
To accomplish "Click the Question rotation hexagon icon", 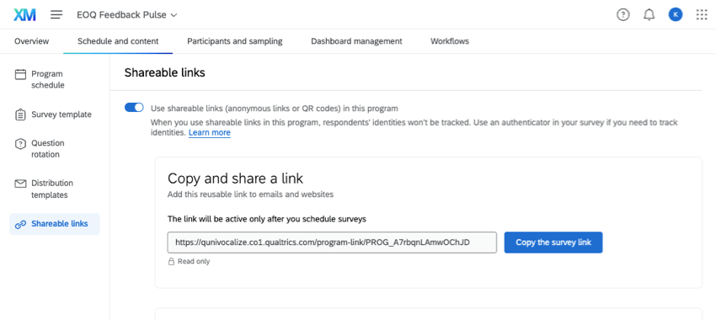I will (20, 144).
